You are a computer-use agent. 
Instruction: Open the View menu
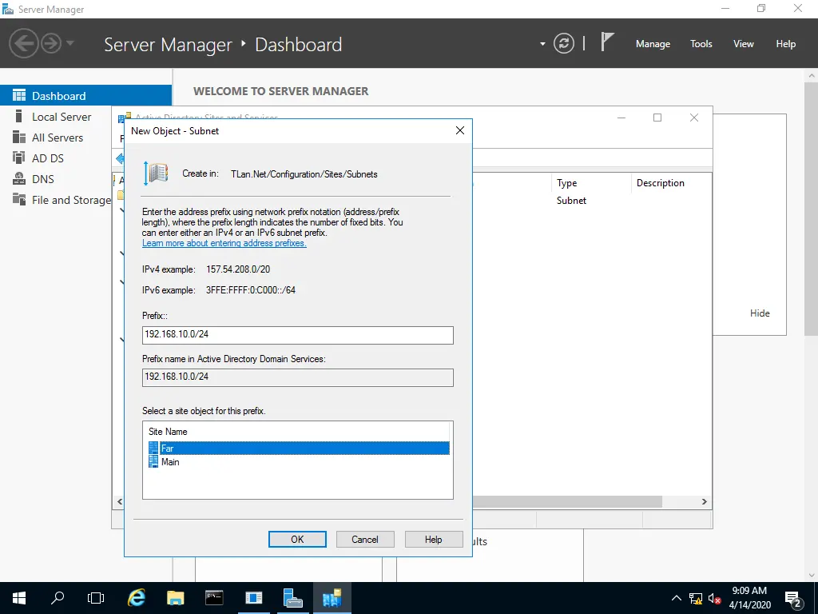click(x=744, y=44)
